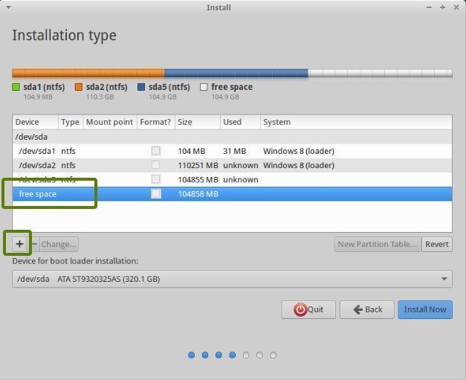Start installation with Install Now
The width and height of the screenshot is (466, 380).
[x=425, y=309]
